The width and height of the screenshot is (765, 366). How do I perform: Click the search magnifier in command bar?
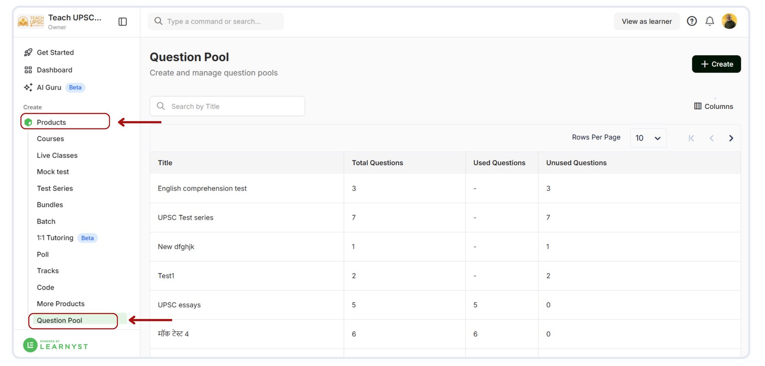click(158, 21)
